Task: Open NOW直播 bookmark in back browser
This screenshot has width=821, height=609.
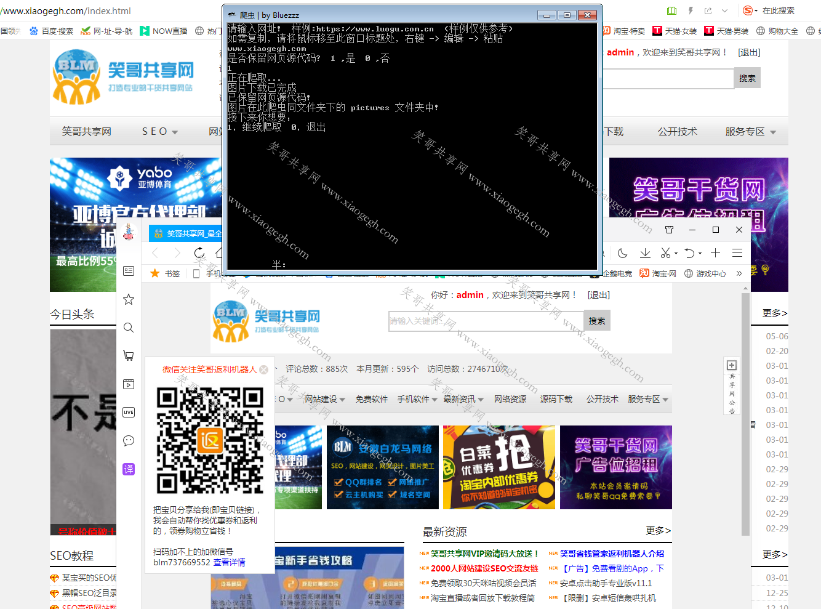Action: point(164,31)
